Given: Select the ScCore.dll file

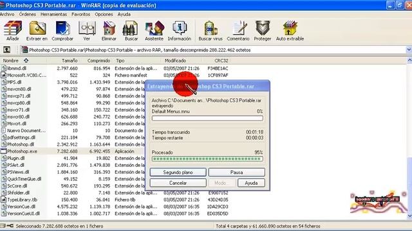Looking at the screenshot, I should coord(17,186).
